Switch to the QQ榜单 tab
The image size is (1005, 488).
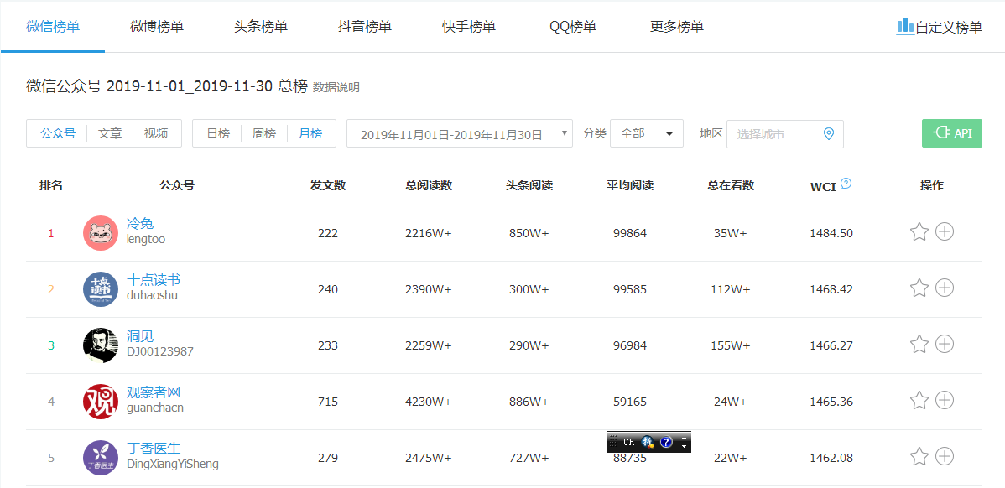coord(572,27)
